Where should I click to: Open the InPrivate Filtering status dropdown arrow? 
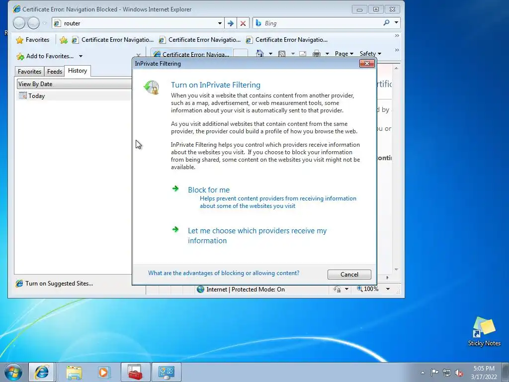click(x=346, y=289)
